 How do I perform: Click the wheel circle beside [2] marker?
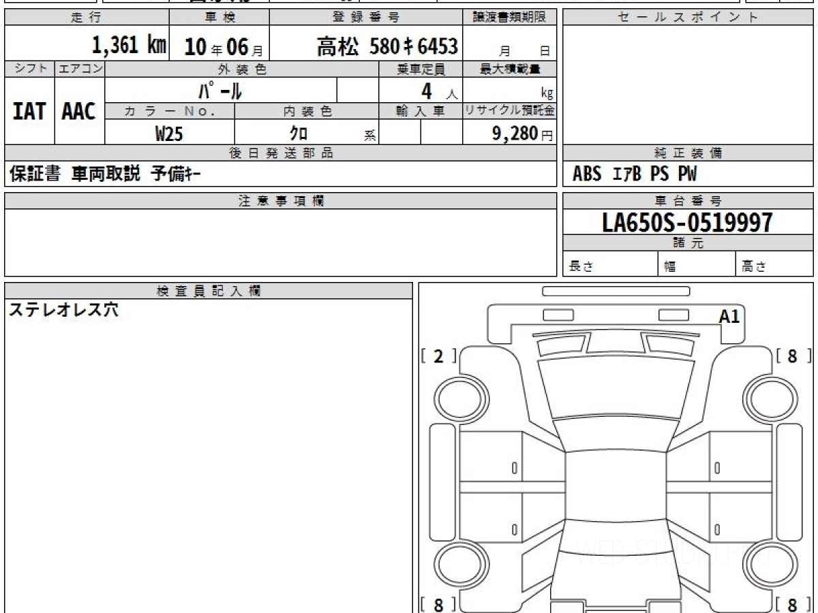click(x=458, y=397)
